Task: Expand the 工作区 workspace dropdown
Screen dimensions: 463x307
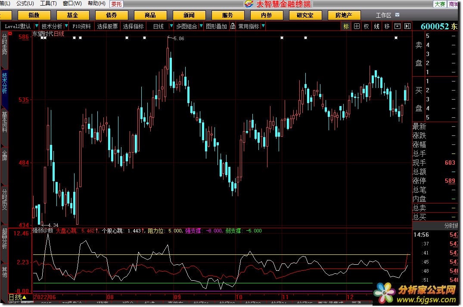Action: (397, 15)
